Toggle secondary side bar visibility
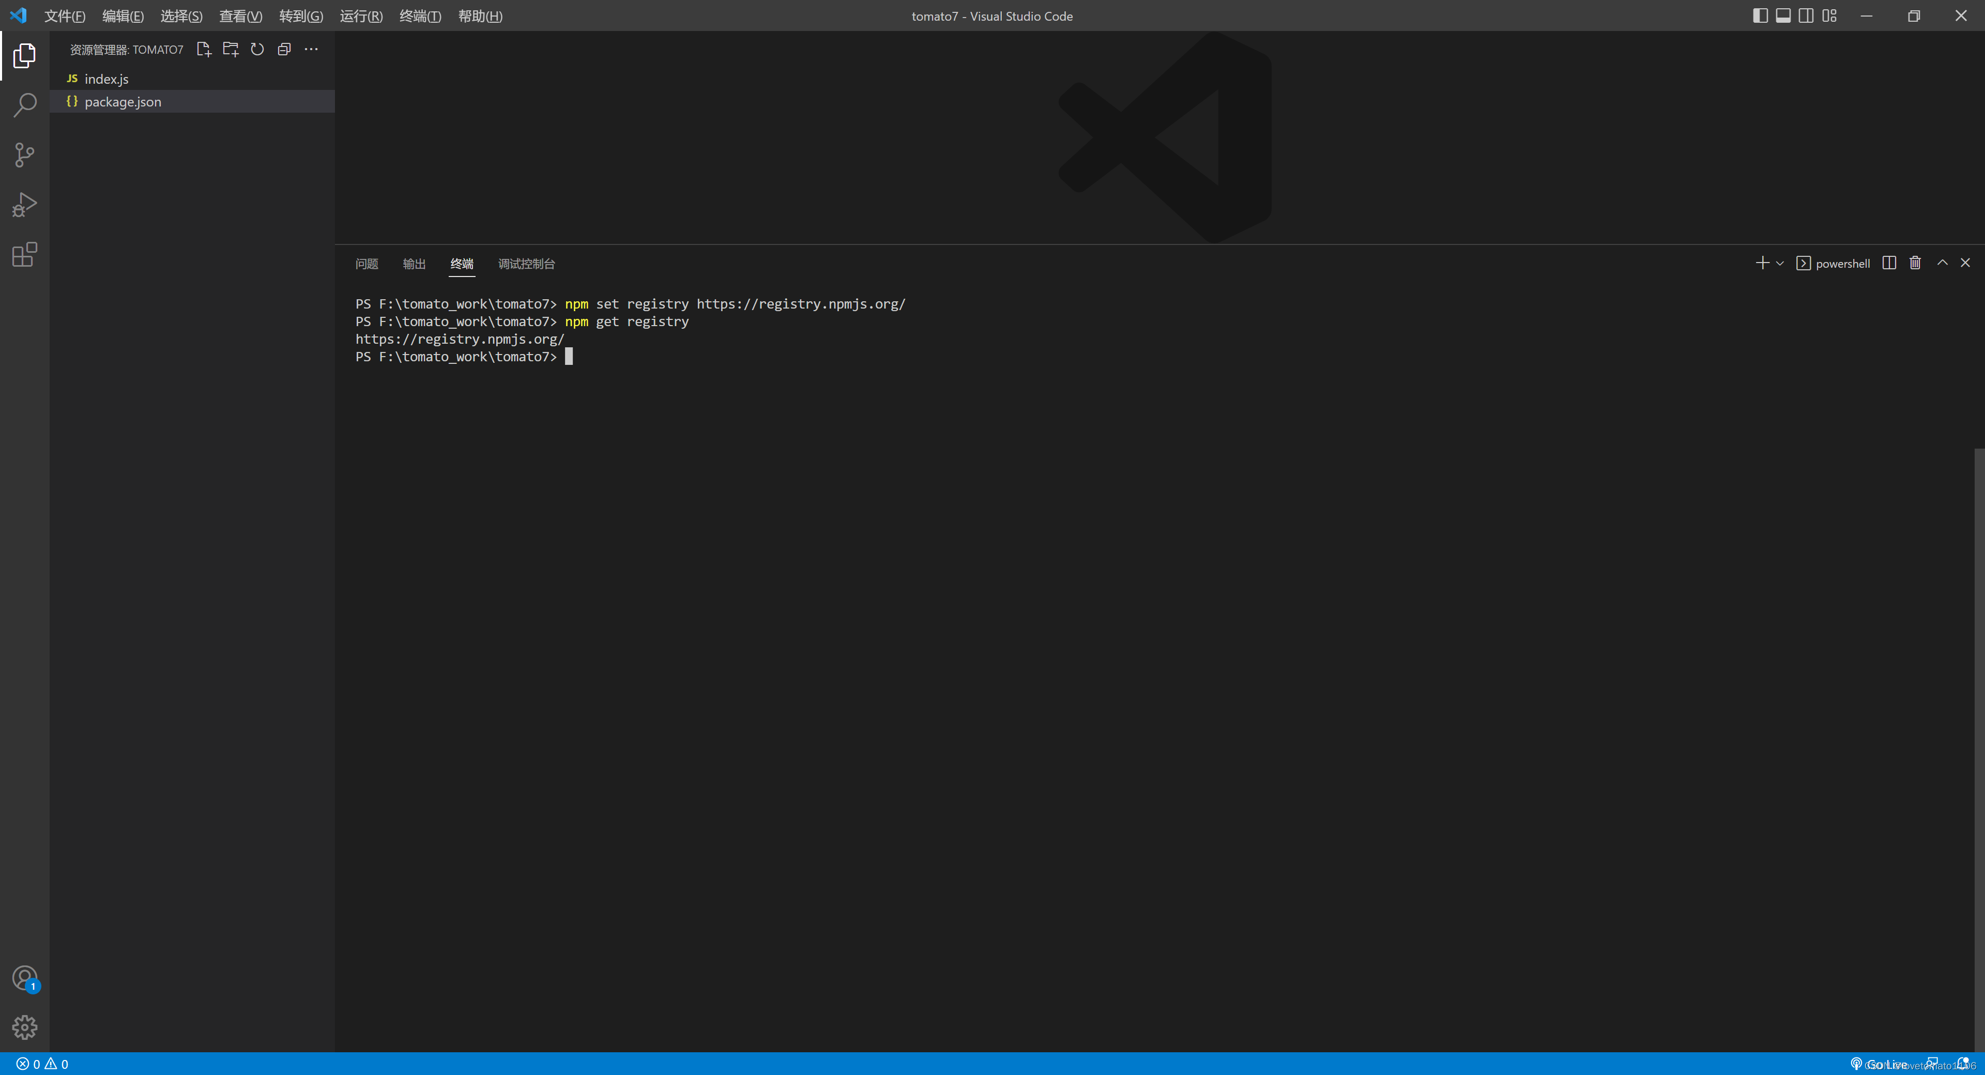The width and height of the screenshot is (1985, 1075). [x=1806, y=16]
